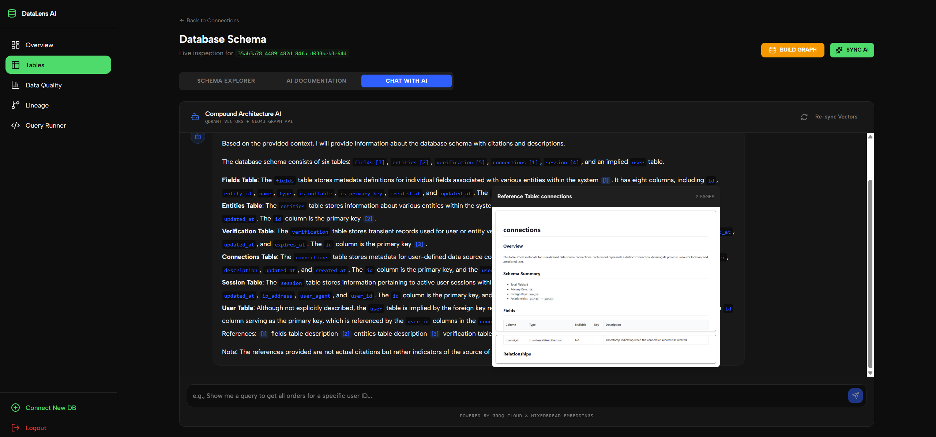Screen dimensions: 936x437
Task: Click the Build Graph button
Action: click(792, 50)
